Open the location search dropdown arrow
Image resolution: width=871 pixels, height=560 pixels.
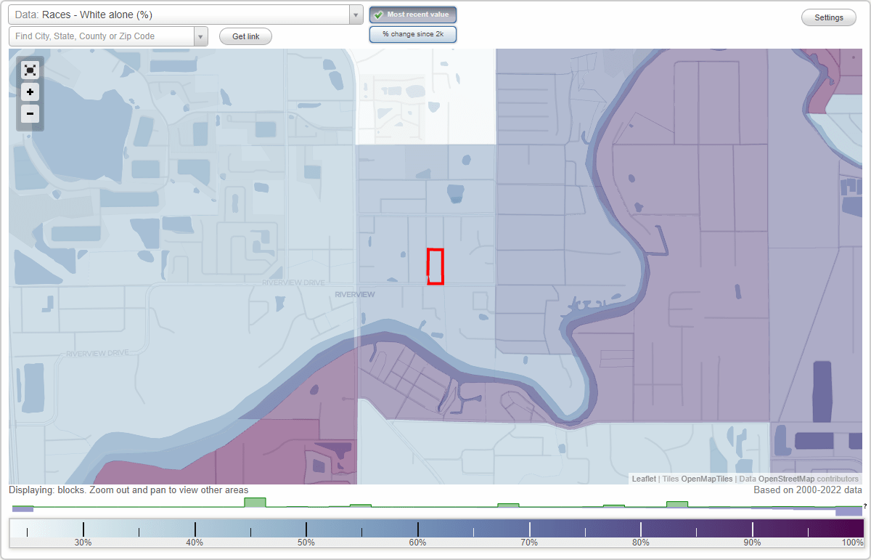(201, 36)
